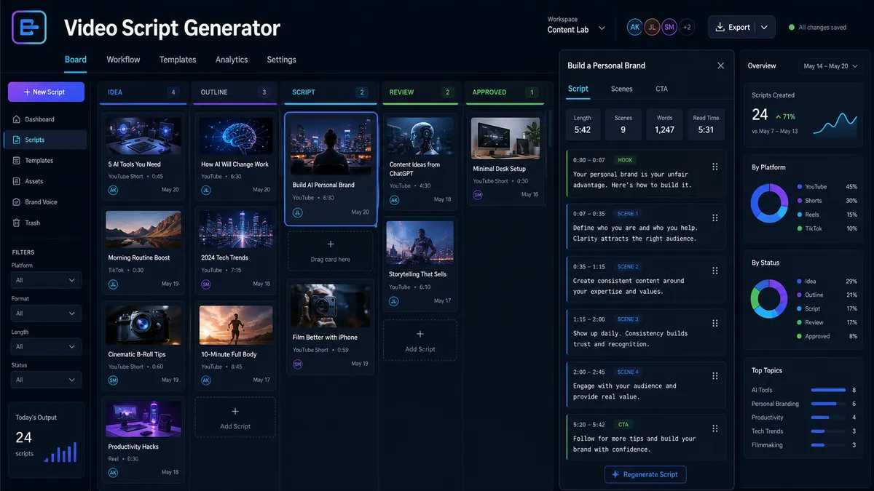The height and width of the screenshot is (491, 874).
Task: Click the YouTube legend entry
Action: click(827, 187)
